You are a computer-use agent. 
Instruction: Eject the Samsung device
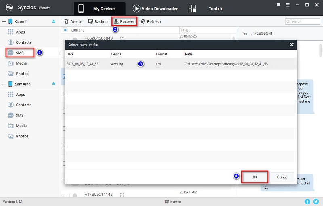pos(54,84)
